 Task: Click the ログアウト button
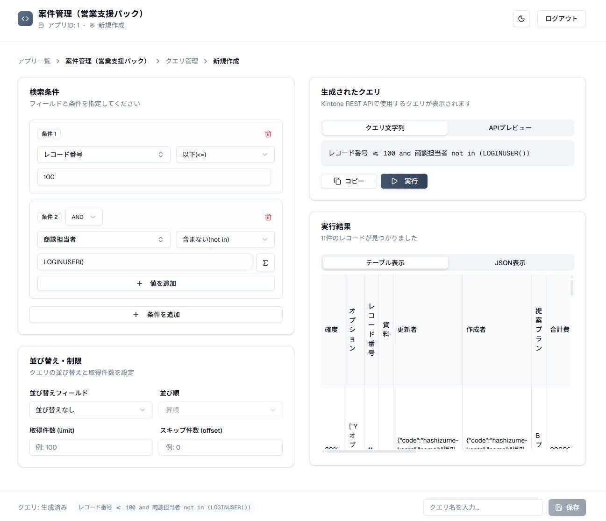[561, 19]
